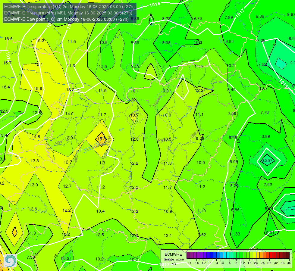295x271 pixels.
Task: Click the legend tick label 0
Action: (223, 263)
